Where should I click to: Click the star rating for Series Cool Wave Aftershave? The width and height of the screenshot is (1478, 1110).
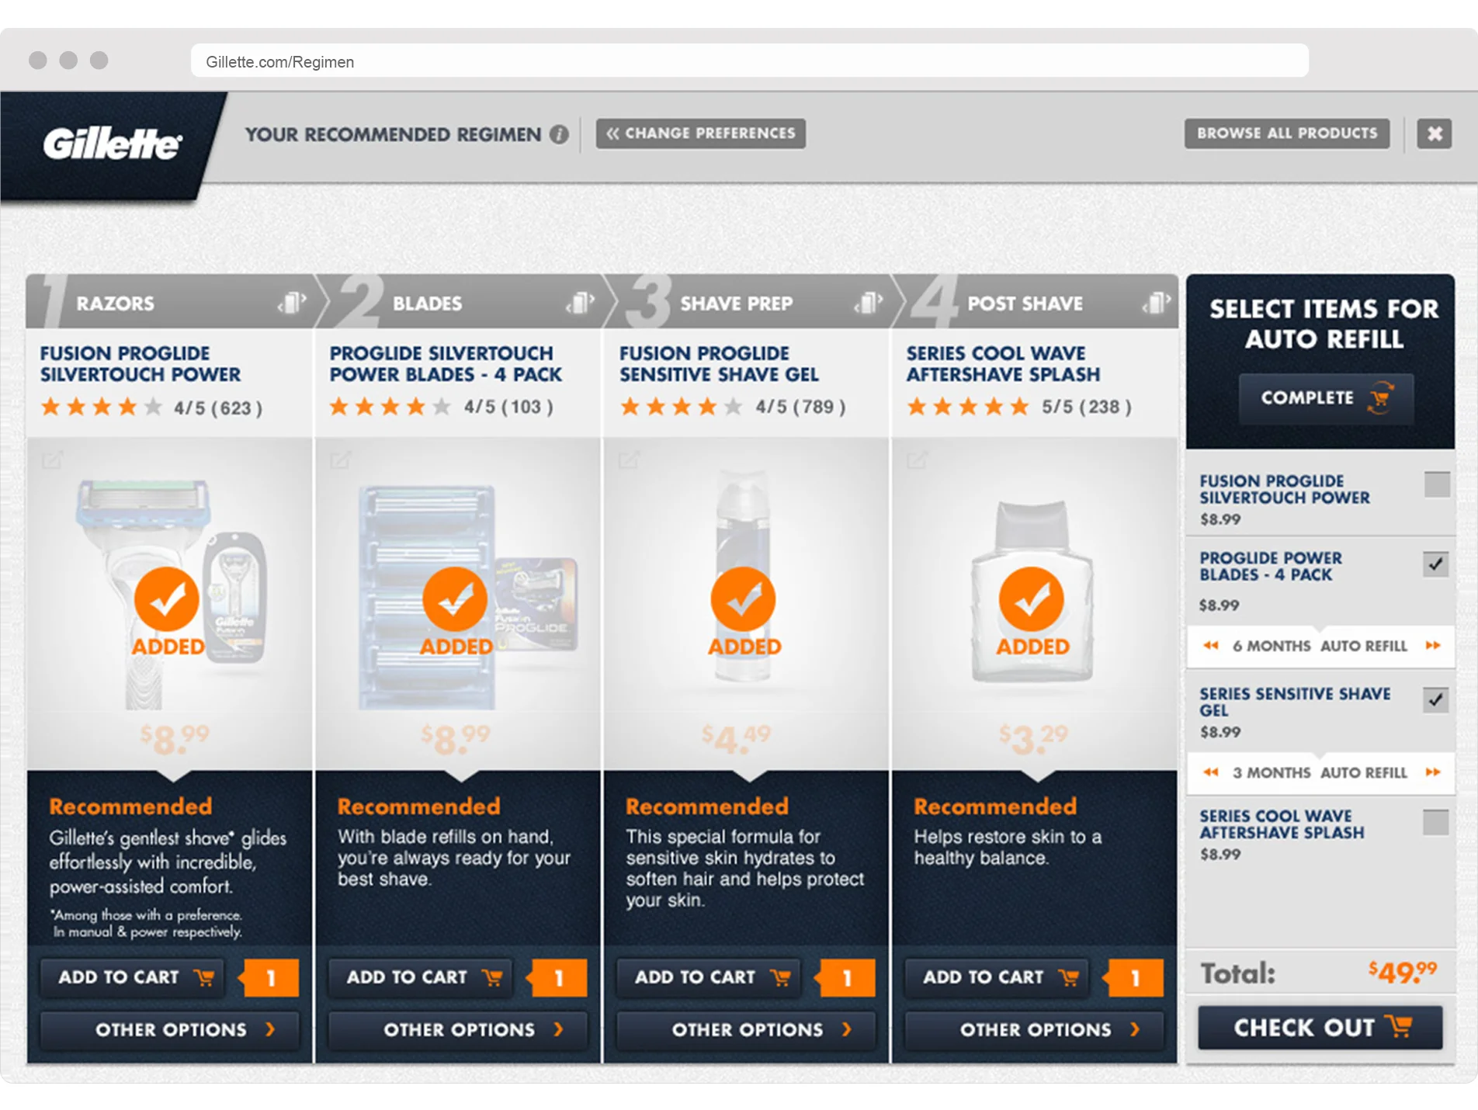click(x=969, y=407)
